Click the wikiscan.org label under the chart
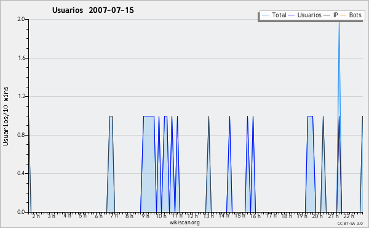 (x=184, y=222)
